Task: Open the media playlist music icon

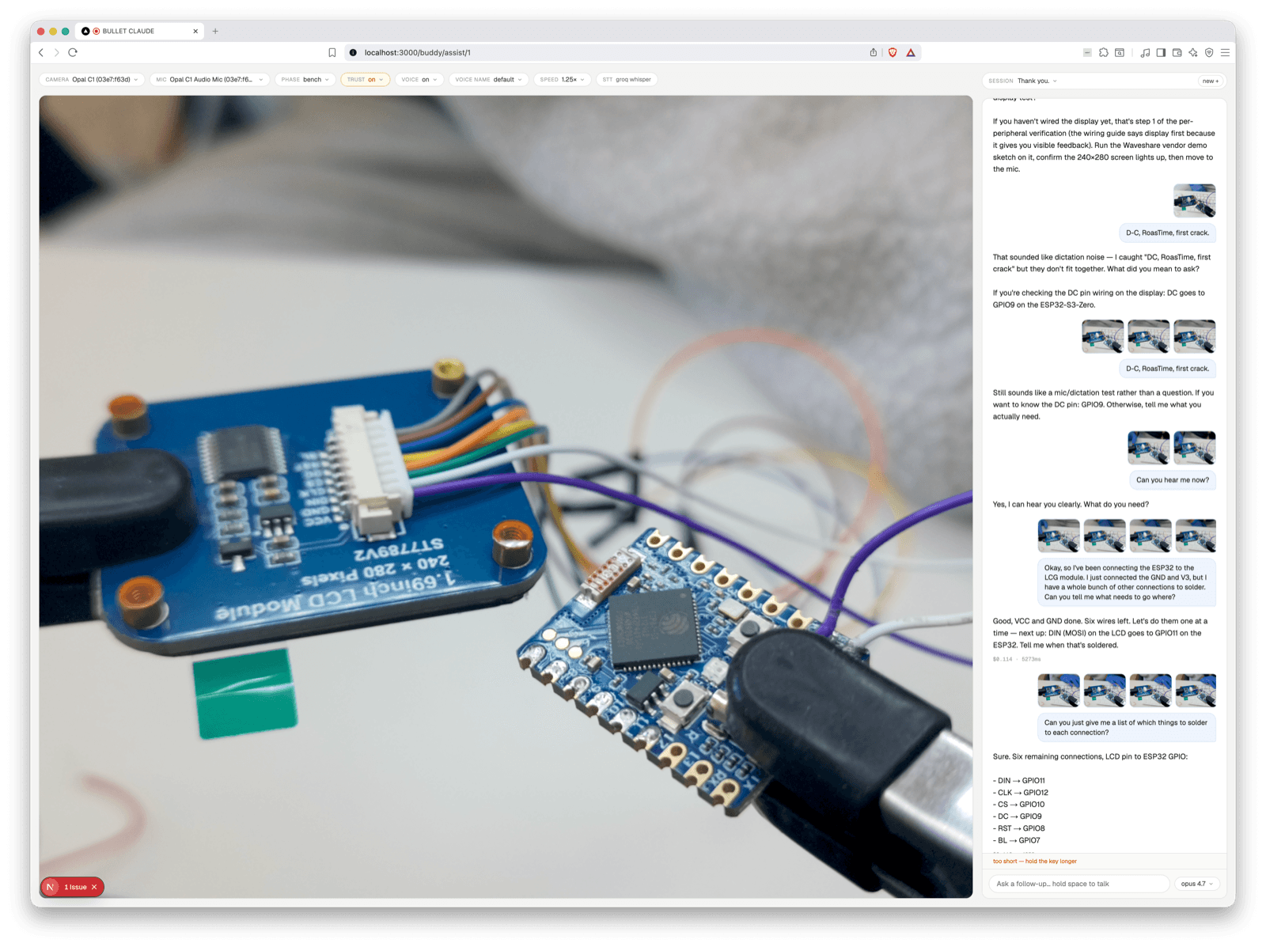Action: pyautogui.click(x=1145, y=52)
